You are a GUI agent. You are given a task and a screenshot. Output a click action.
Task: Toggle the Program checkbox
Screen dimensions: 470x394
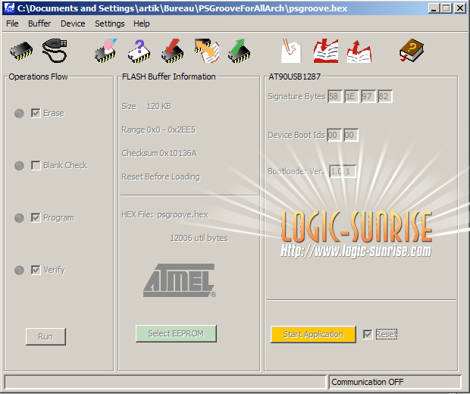coord(36,217)
